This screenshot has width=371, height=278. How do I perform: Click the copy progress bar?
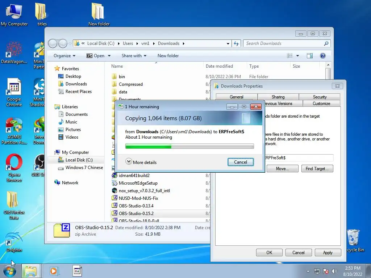(189, 146)
